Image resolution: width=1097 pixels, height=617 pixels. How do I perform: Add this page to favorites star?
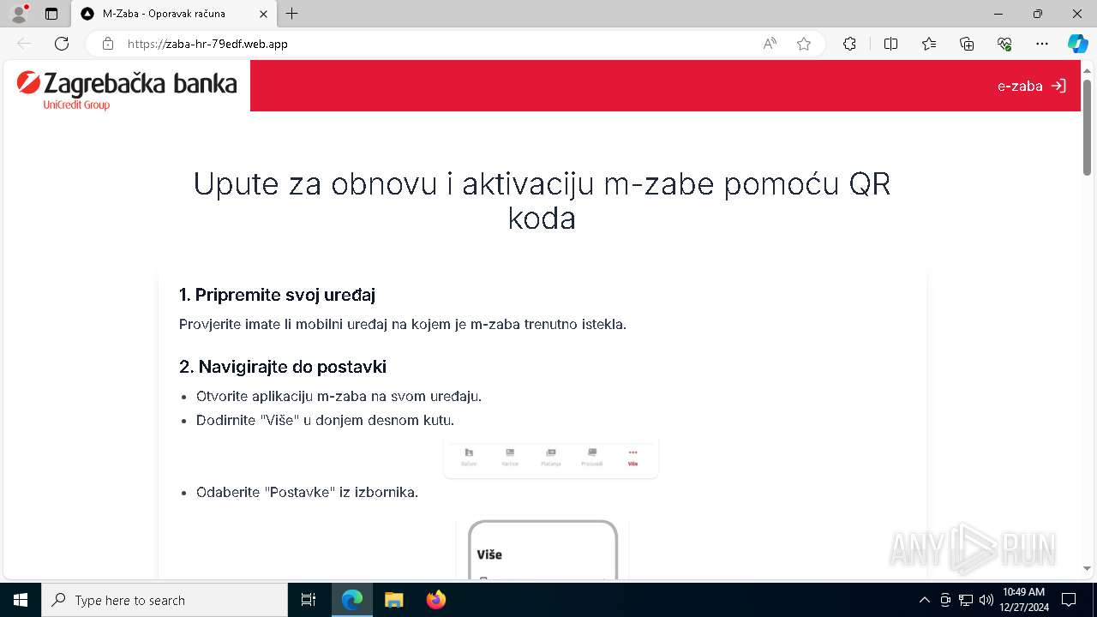804,44
